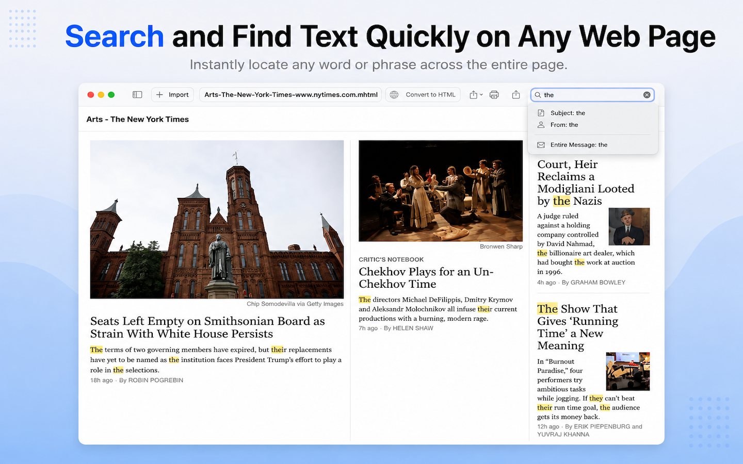The image size is (743, 464).
Task: Click the Import button
Action: tap(173, 95)
